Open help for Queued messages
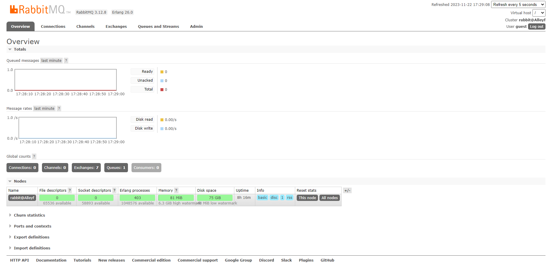 [66, 61]
